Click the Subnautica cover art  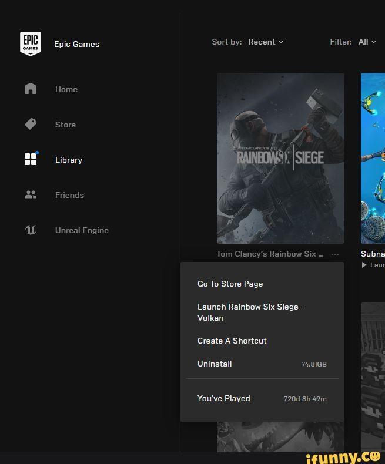[373, 159]
